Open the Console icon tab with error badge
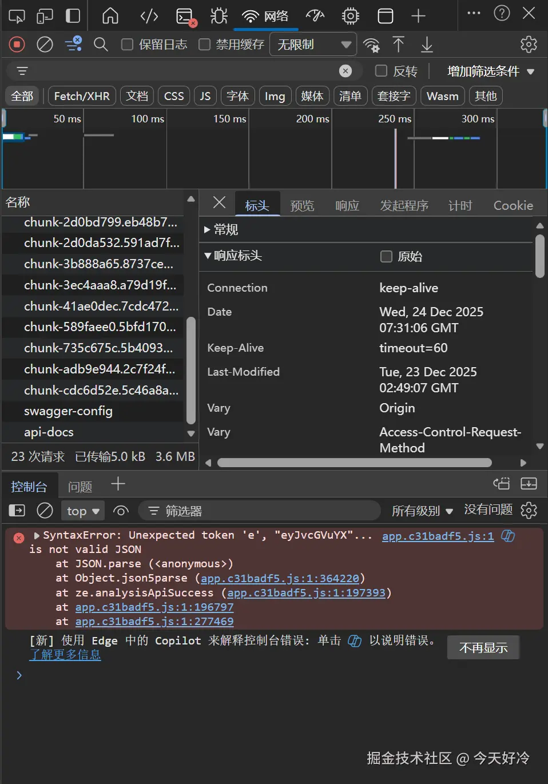The width and height of the screenshot is (548, 784). [186, 17]
